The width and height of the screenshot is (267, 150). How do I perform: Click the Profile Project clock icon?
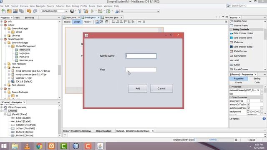(x=108, y=11)
